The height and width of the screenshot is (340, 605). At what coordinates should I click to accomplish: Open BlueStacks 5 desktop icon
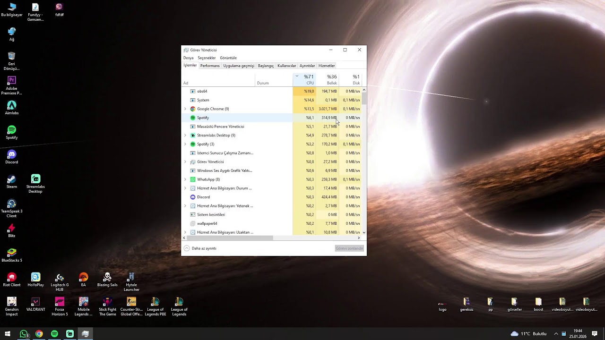(12, 255)
